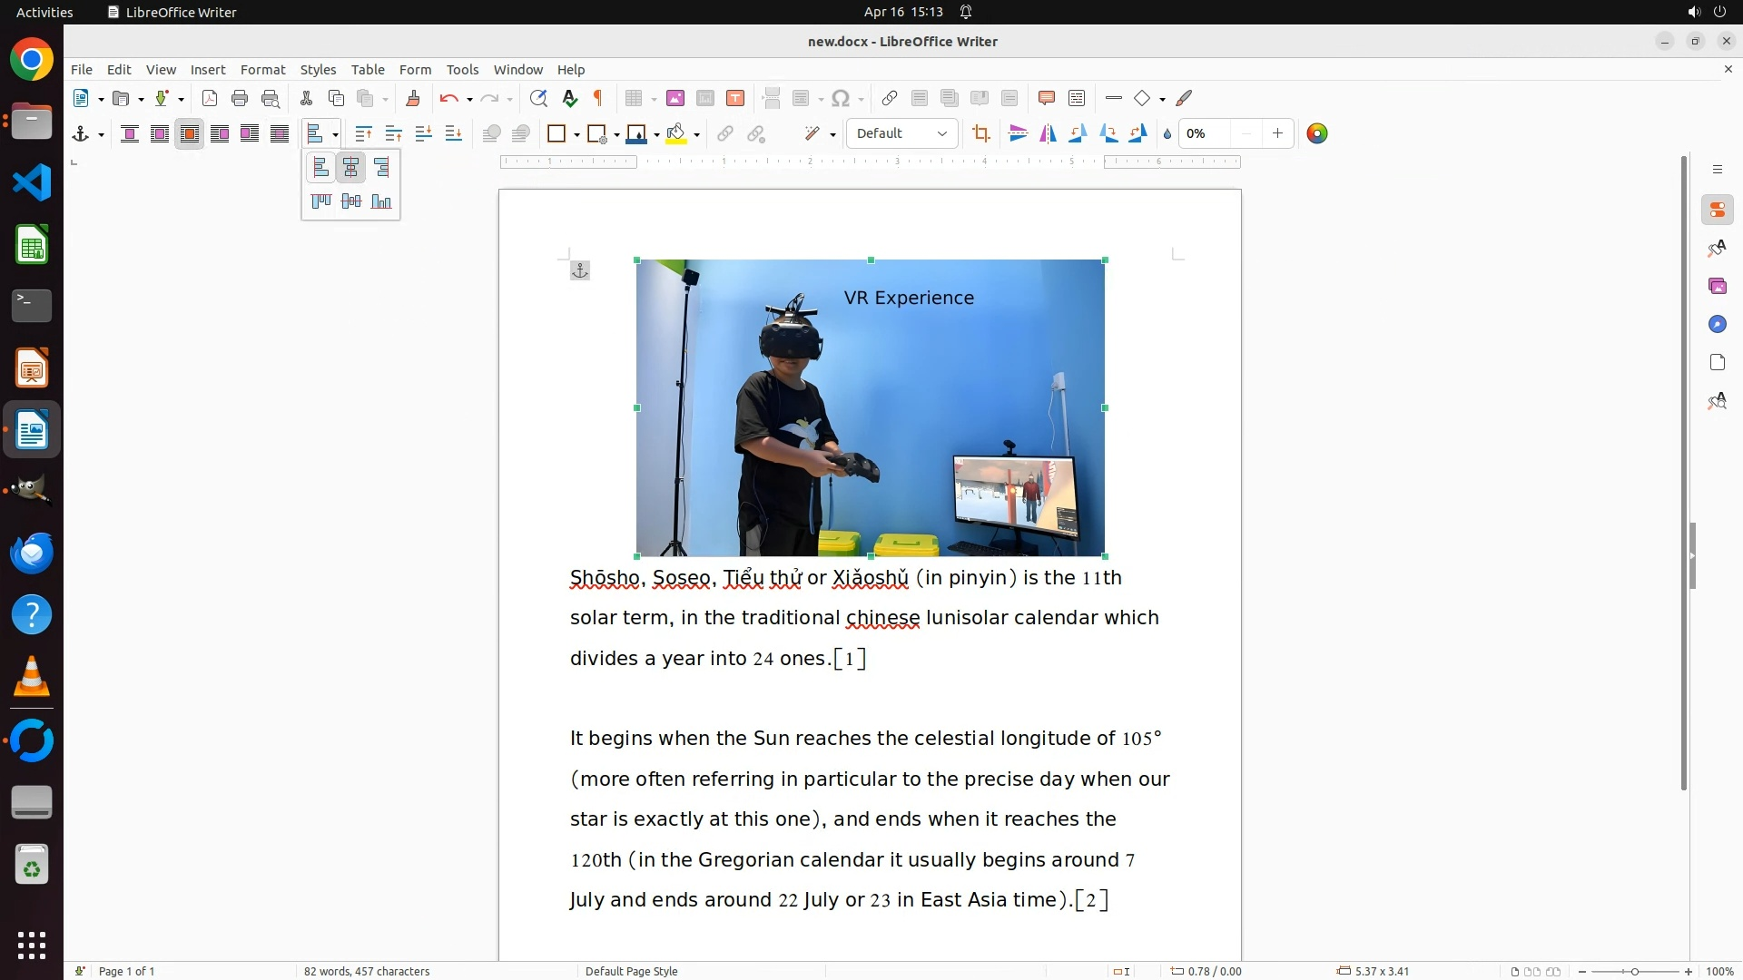Expand the Anchor type dropdown arrow
Image resolution: width=1743 pixels, height=980 pixels.
[101, 134]
